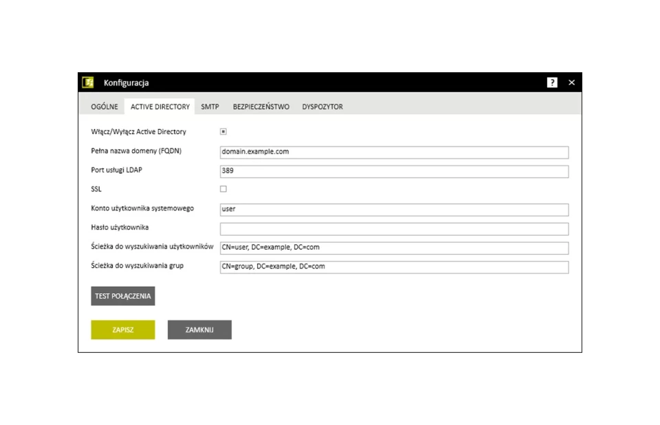Click the Pełna nazwa domeny (FQDN) field

pos(394,152)
